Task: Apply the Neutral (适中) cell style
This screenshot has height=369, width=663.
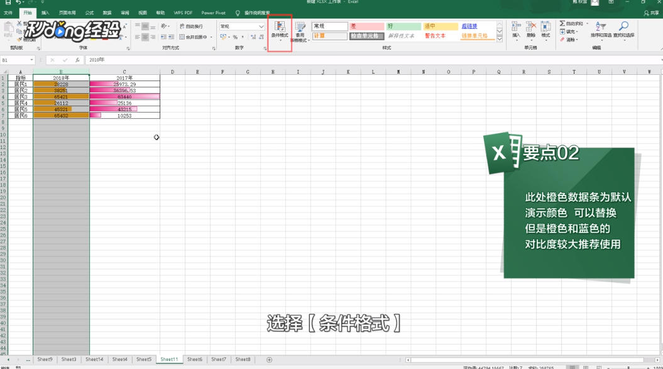Action: [441, 26]
